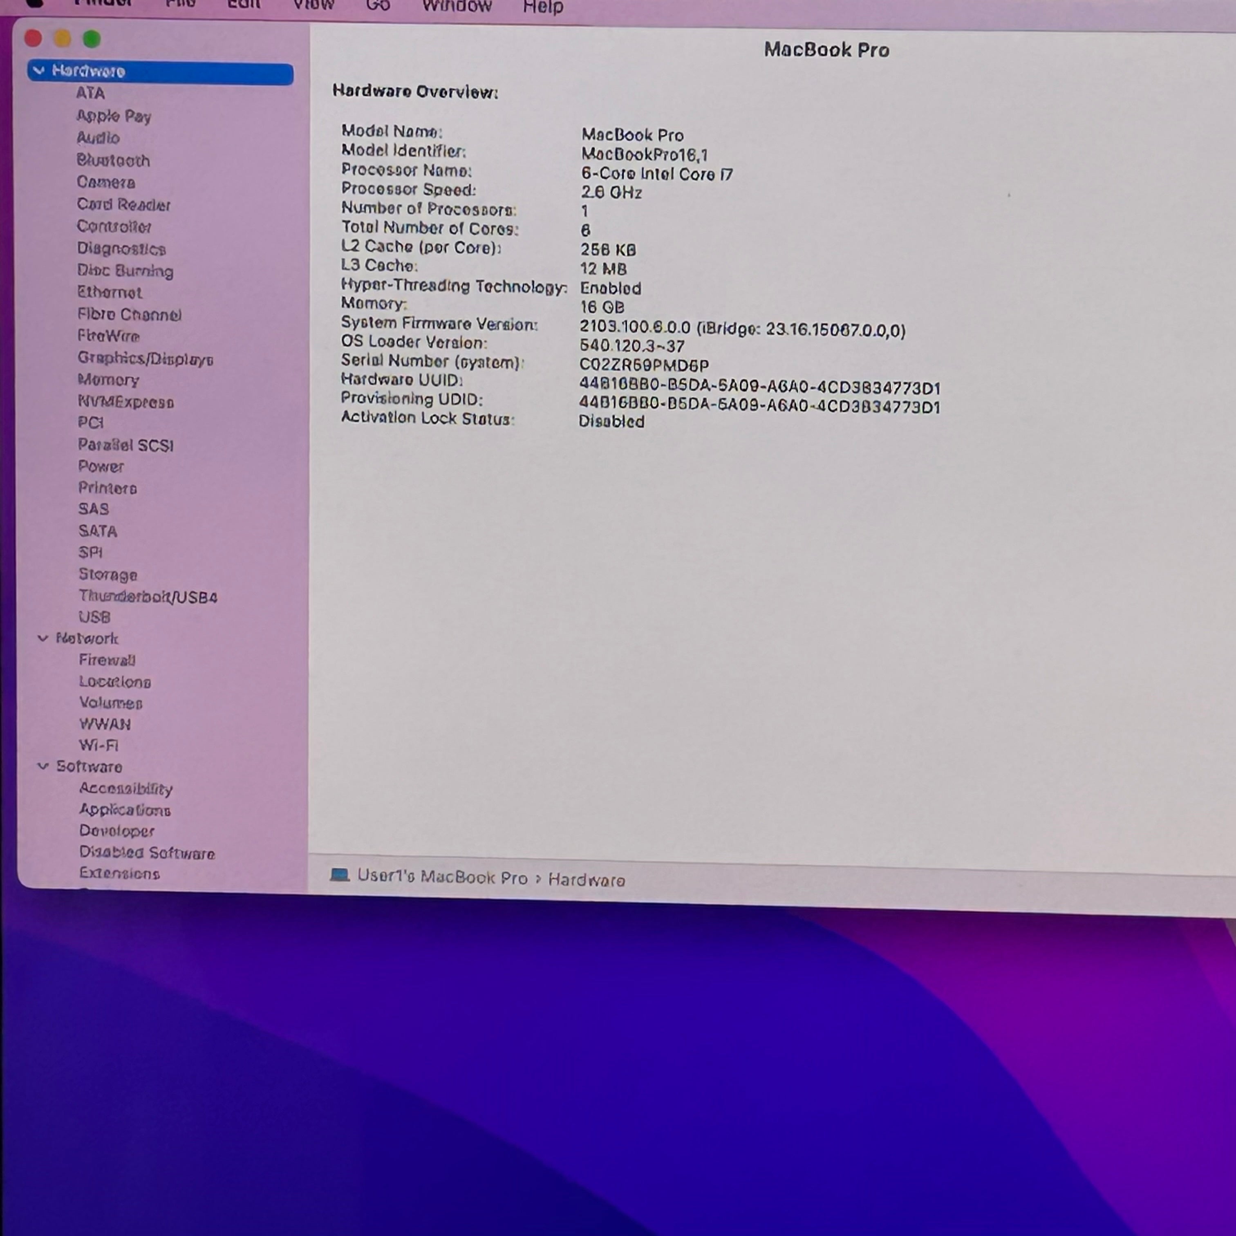Select Apple Pay in the sidebar

pos(114,116)
